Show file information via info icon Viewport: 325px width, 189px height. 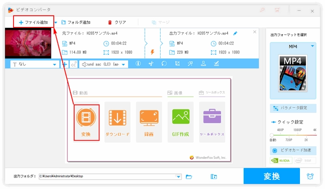pos(138,64)
